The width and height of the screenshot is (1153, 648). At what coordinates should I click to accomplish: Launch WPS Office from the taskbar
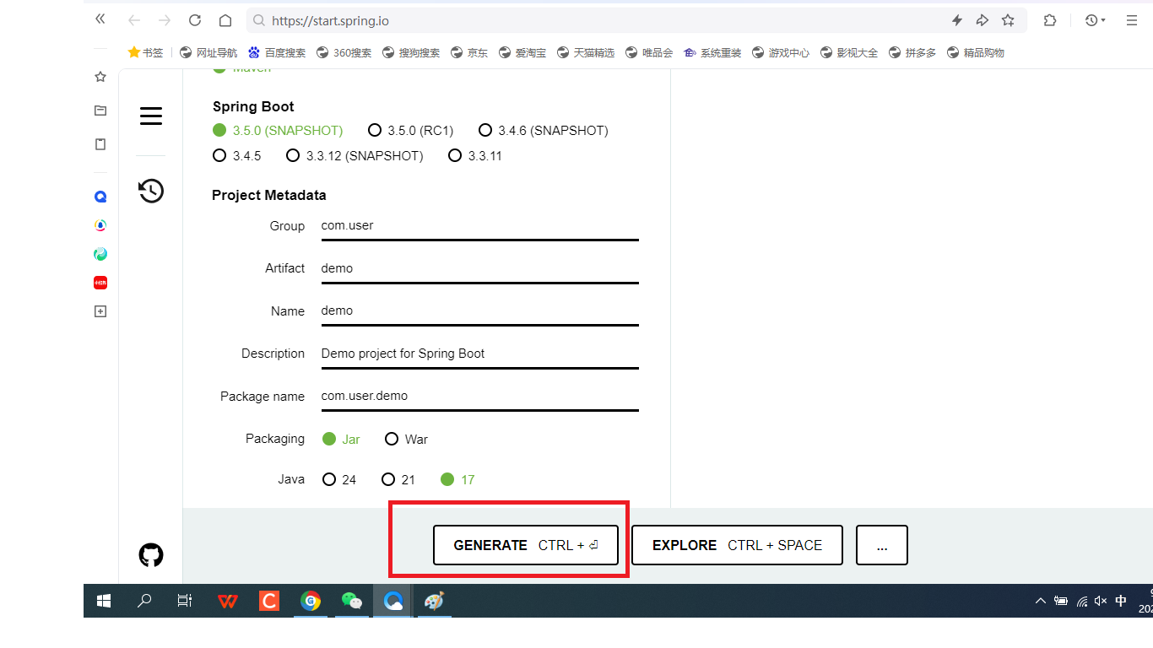click(227, 601)
